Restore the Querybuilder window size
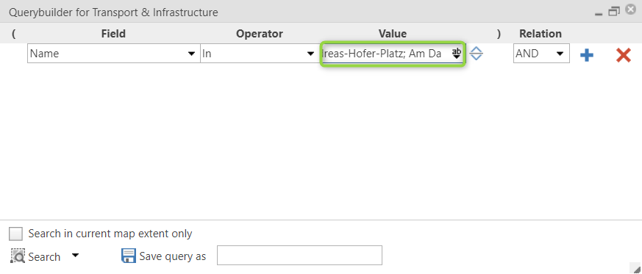 tap(614, 12)
